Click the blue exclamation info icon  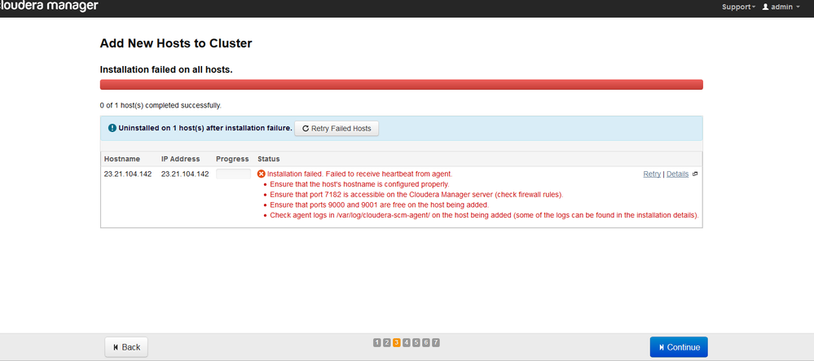[112, 128]
